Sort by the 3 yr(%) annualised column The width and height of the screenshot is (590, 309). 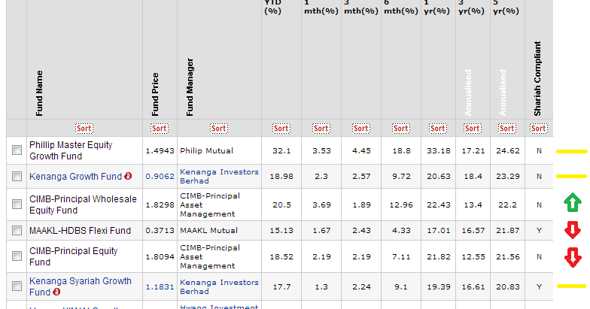click(x=473, y=129)
